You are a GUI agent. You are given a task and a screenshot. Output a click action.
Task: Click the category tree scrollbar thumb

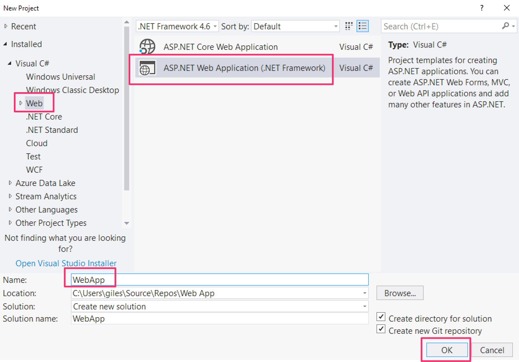pos(127,108)
